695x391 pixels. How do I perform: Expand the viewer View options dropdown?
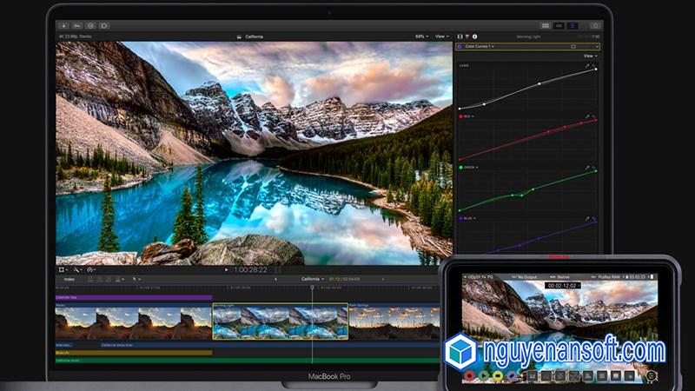(x=441, y=36)
